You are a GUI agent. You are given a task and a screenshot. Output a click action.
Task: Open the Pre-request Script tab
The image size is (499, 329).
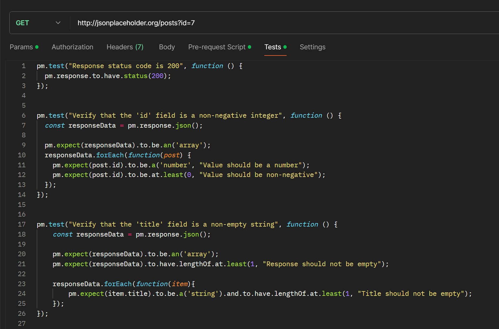(x=217, y=47)
